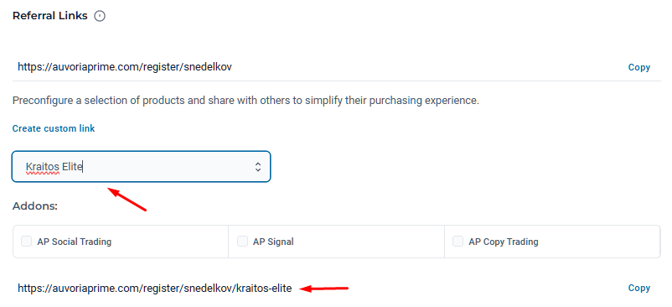Image resolution: width=672 pixels, height=307 pixels.
Task: Click the Addons section label
Action: click(35, 206)
